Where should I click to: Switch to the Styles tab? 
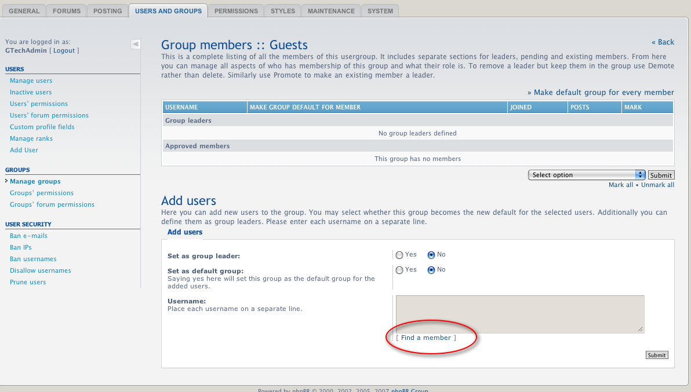point(283,11)
